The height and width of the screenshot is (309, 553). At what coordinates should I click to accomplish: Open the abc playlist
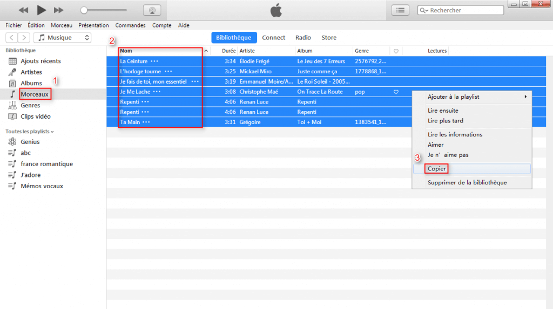pos(25,153)
